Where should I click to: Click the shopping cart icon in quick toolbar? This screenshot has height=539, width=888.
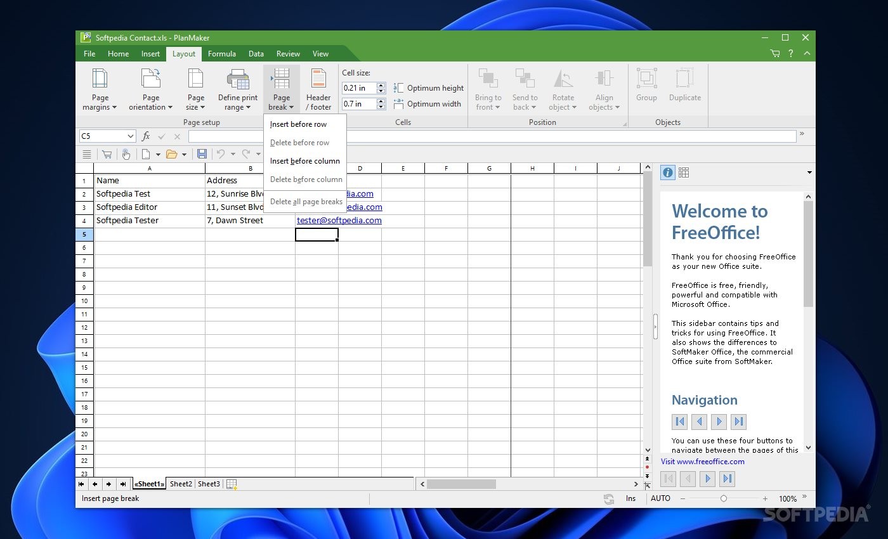pyautogui.click(x=107, y=154)
